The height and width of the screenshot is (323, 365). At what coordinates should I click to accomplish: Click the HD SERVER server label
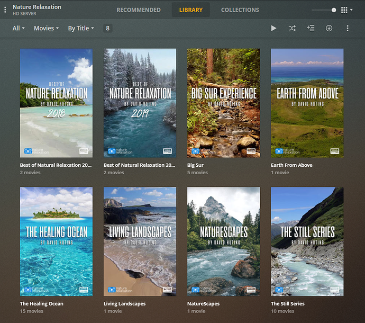[x=24, y=14]
